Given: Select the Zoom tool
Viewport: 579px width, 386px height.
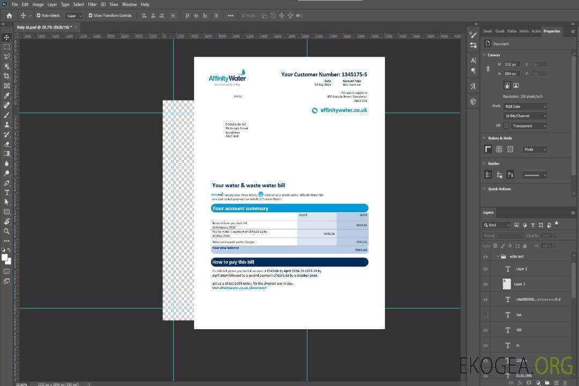Looking at the screenshot, I should coord(6,231).
